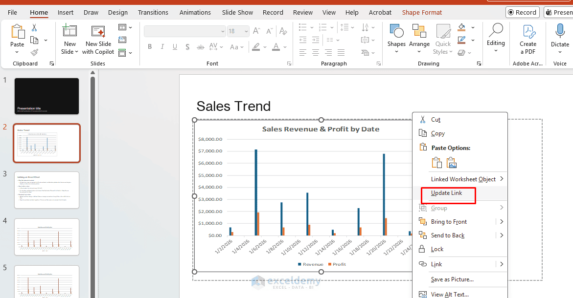Open the Font Color dropdown arrow
This screenshot has width=573, height=298.
tap(285, 47)
